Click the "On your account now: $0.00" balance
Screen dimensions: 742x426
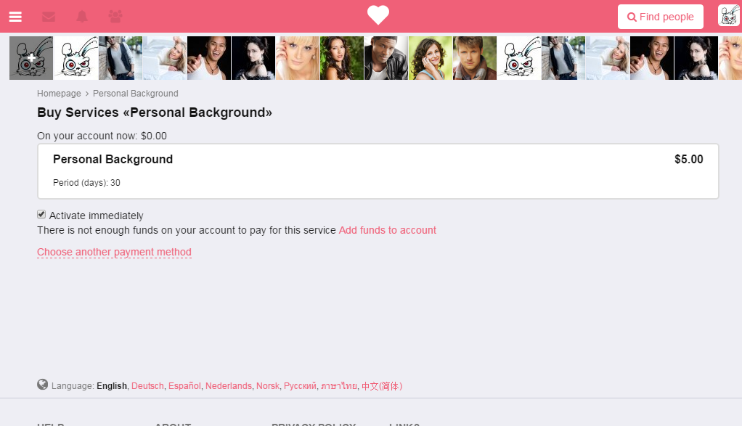pos(102,136)
